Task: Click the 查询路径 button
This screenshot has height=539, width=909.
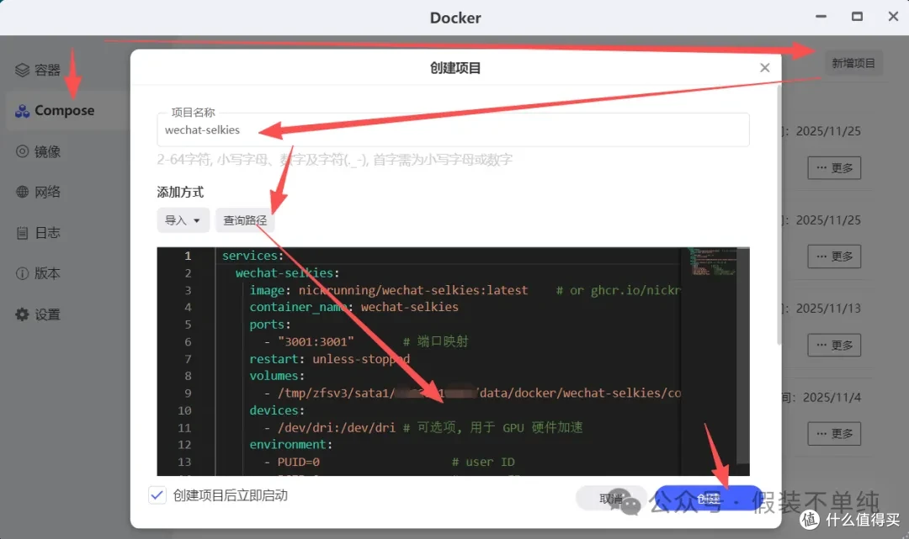Action: (x=245, y=220)
